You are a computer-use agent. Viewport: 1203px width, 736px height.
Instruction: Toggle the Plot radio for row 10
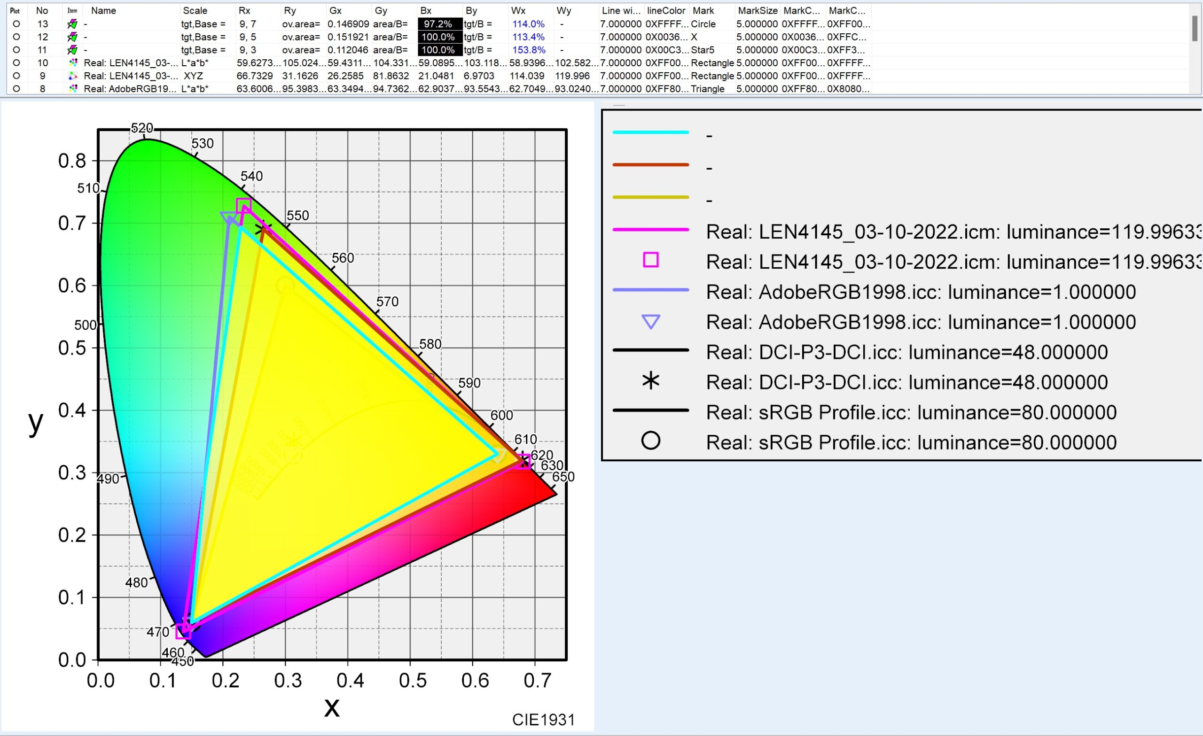point(16,63)
